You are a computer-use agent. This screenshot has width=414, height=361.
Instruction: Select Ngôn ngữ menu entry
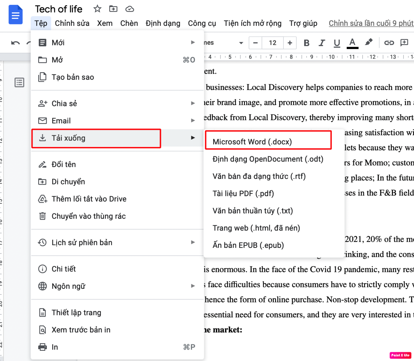(117, 286)
